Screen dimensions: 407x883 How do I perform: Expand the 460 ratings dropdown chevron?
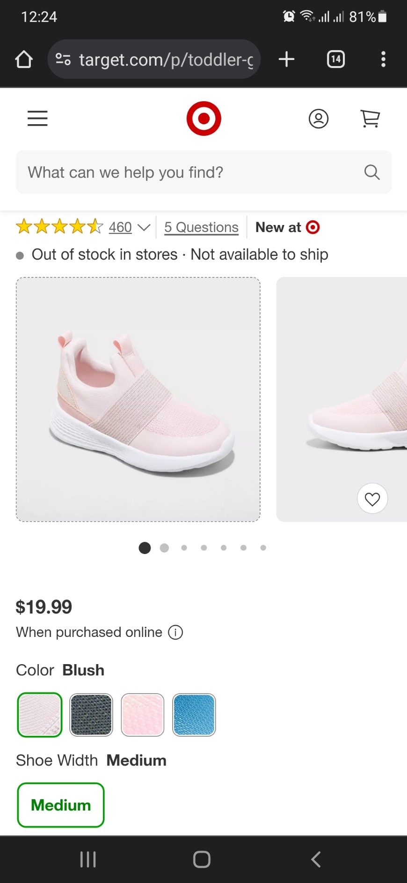coord(144,228)
